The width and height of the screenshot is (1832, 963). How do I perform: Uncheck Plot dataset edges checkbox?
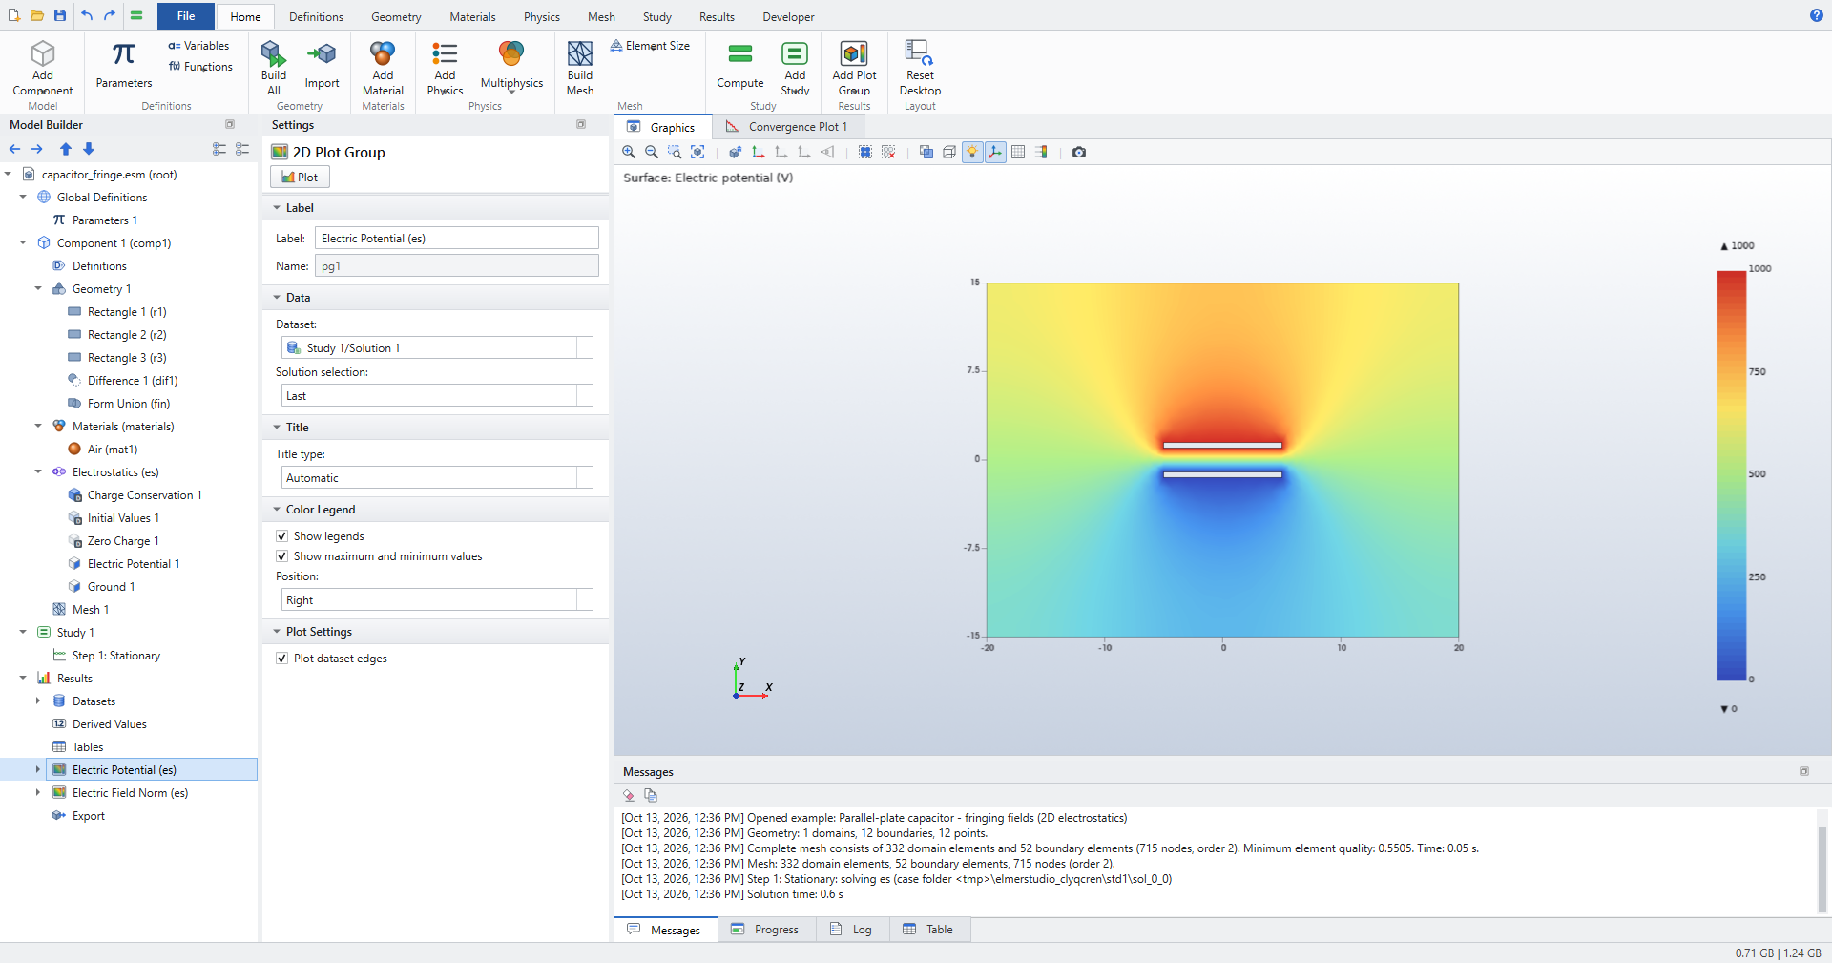pyautogui.click(x=281, y=659)
